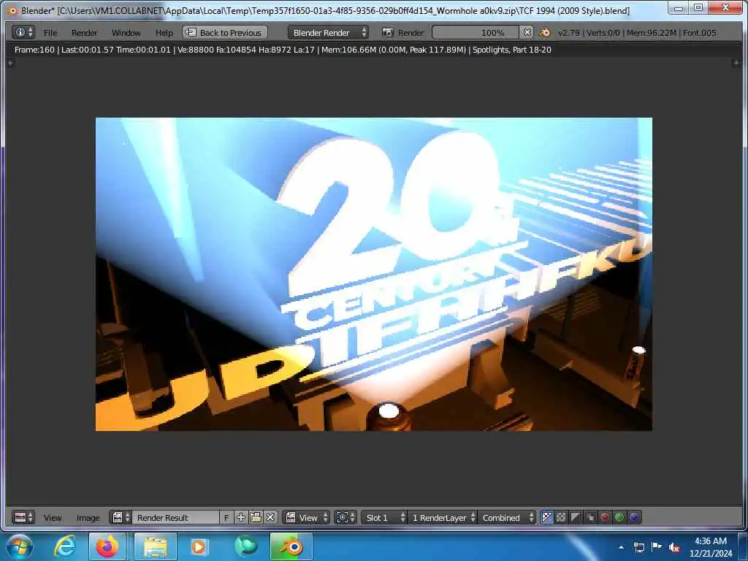Toggle the Alpha channel display icon
Viewport: 748px width, 561px height.
(x=576, y=518)
